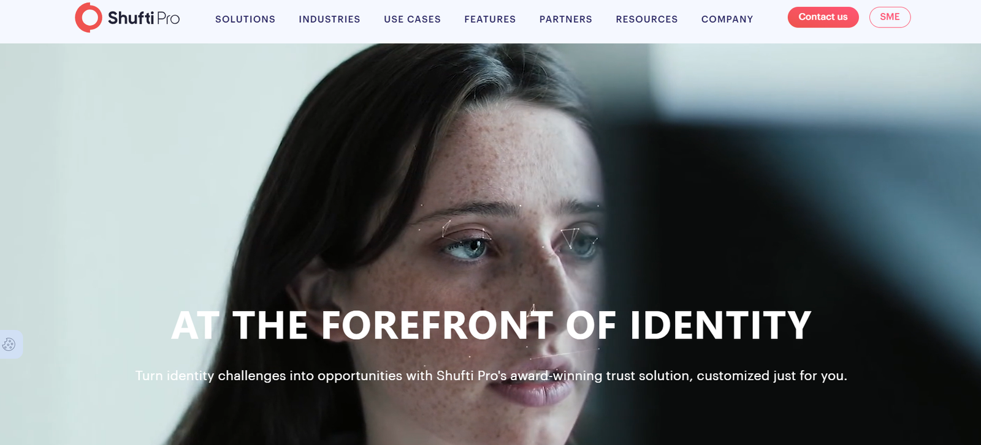Select the Company menu item
Screen dimensions: 981x445
(x=727, y=20)
